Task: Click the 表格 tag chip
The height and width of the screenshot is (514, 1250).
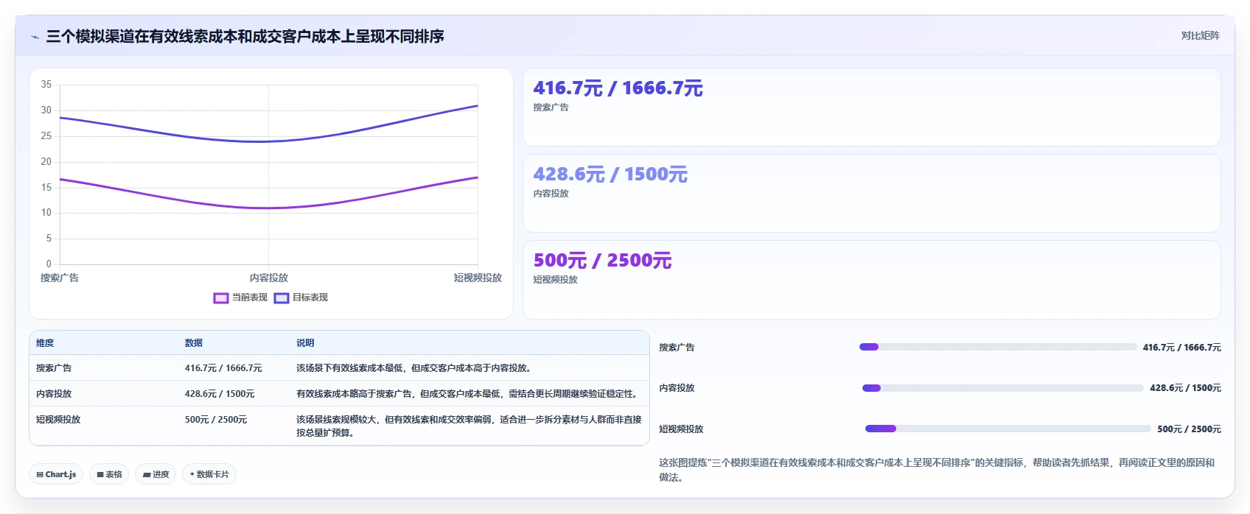Action: [109, 474]
